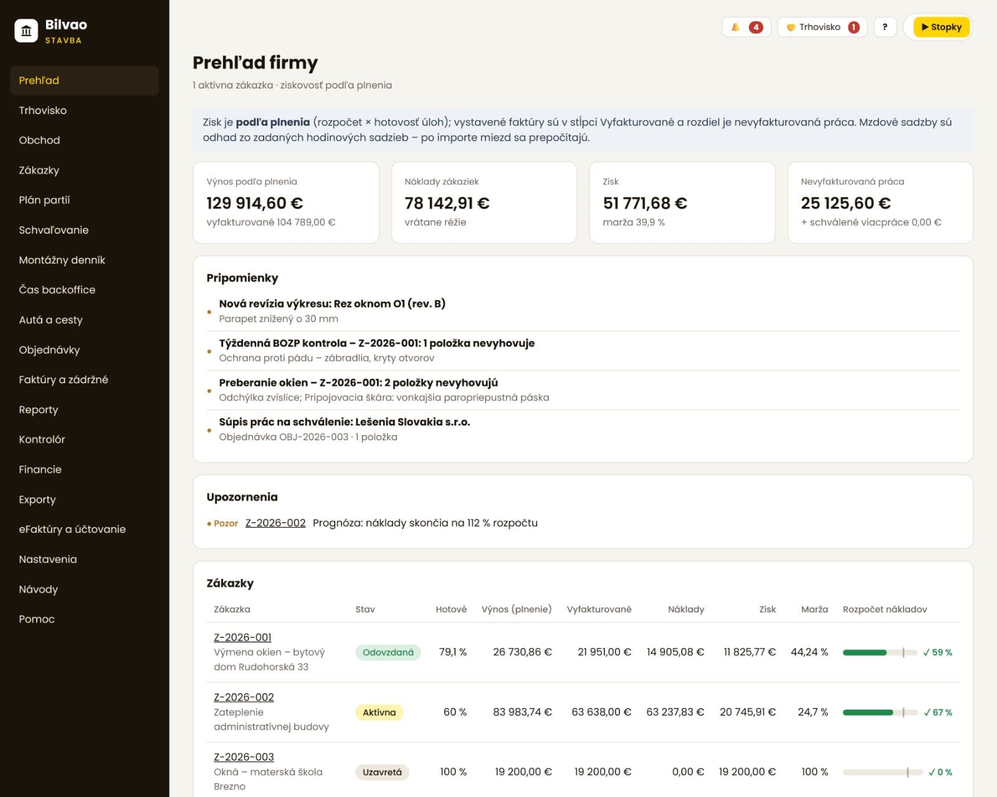
Task: Open Návody in the sidebar
Action: [x=84, y=589]
